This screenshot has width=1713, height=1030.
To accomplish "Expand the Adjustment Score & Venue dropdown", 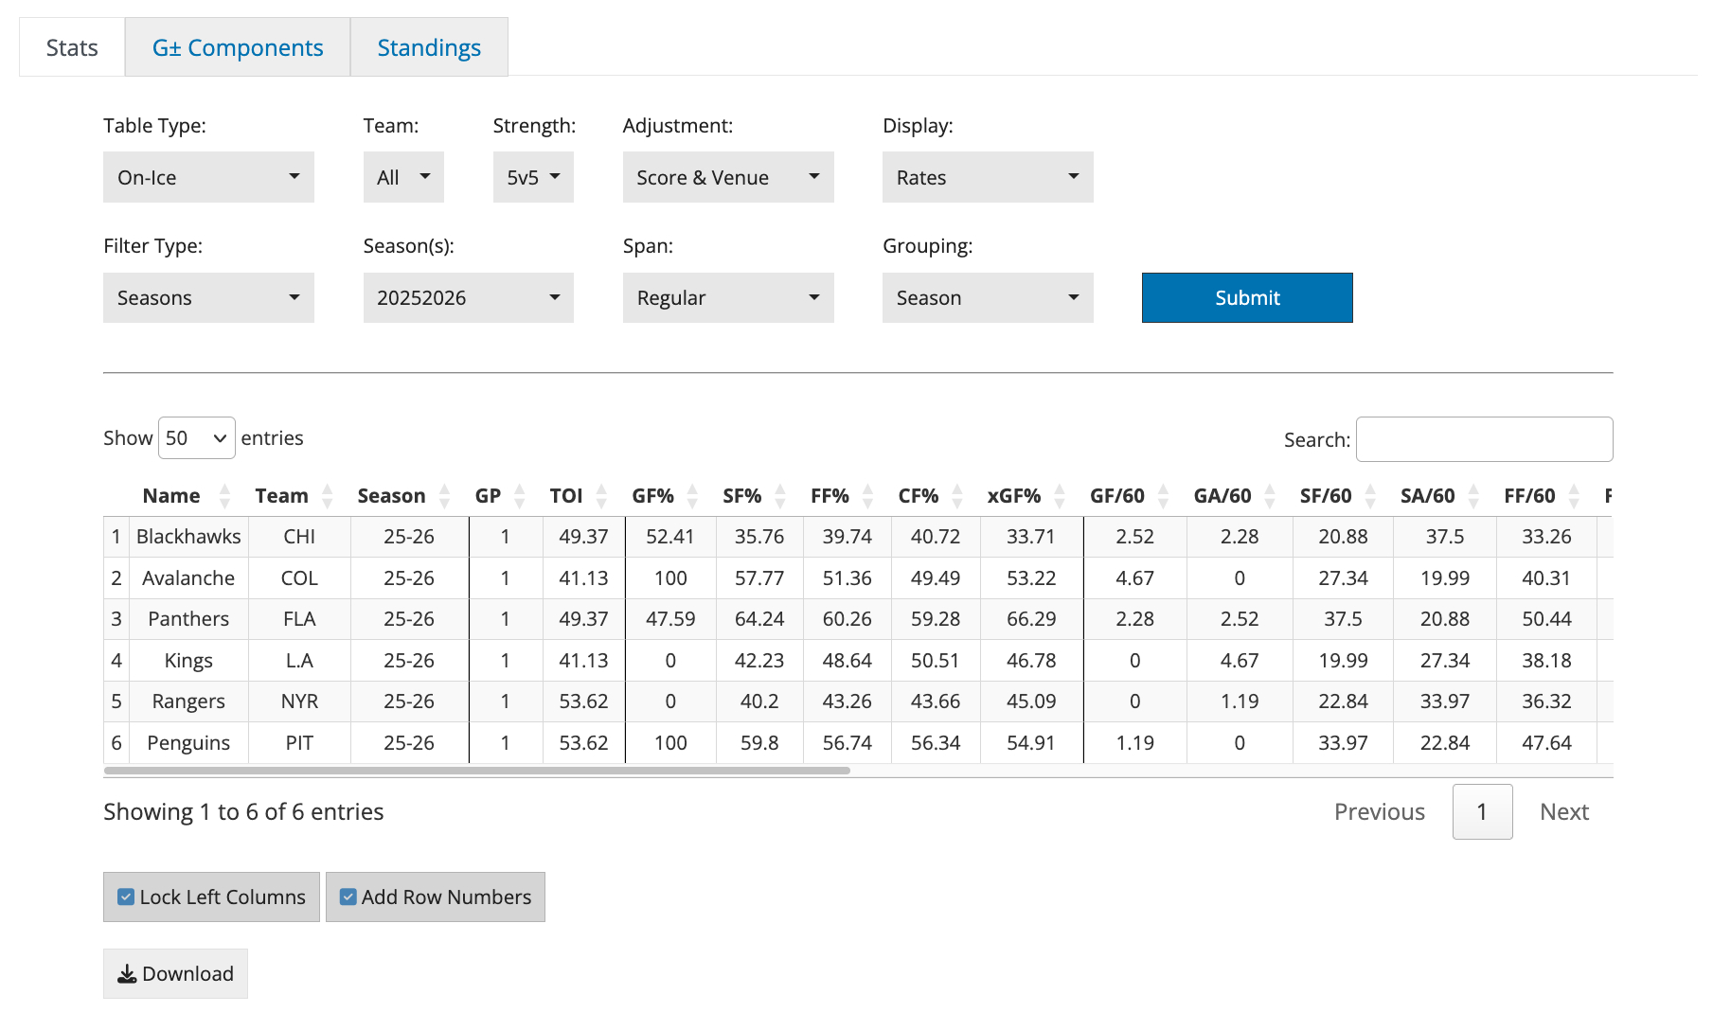I will pos(727,177).
